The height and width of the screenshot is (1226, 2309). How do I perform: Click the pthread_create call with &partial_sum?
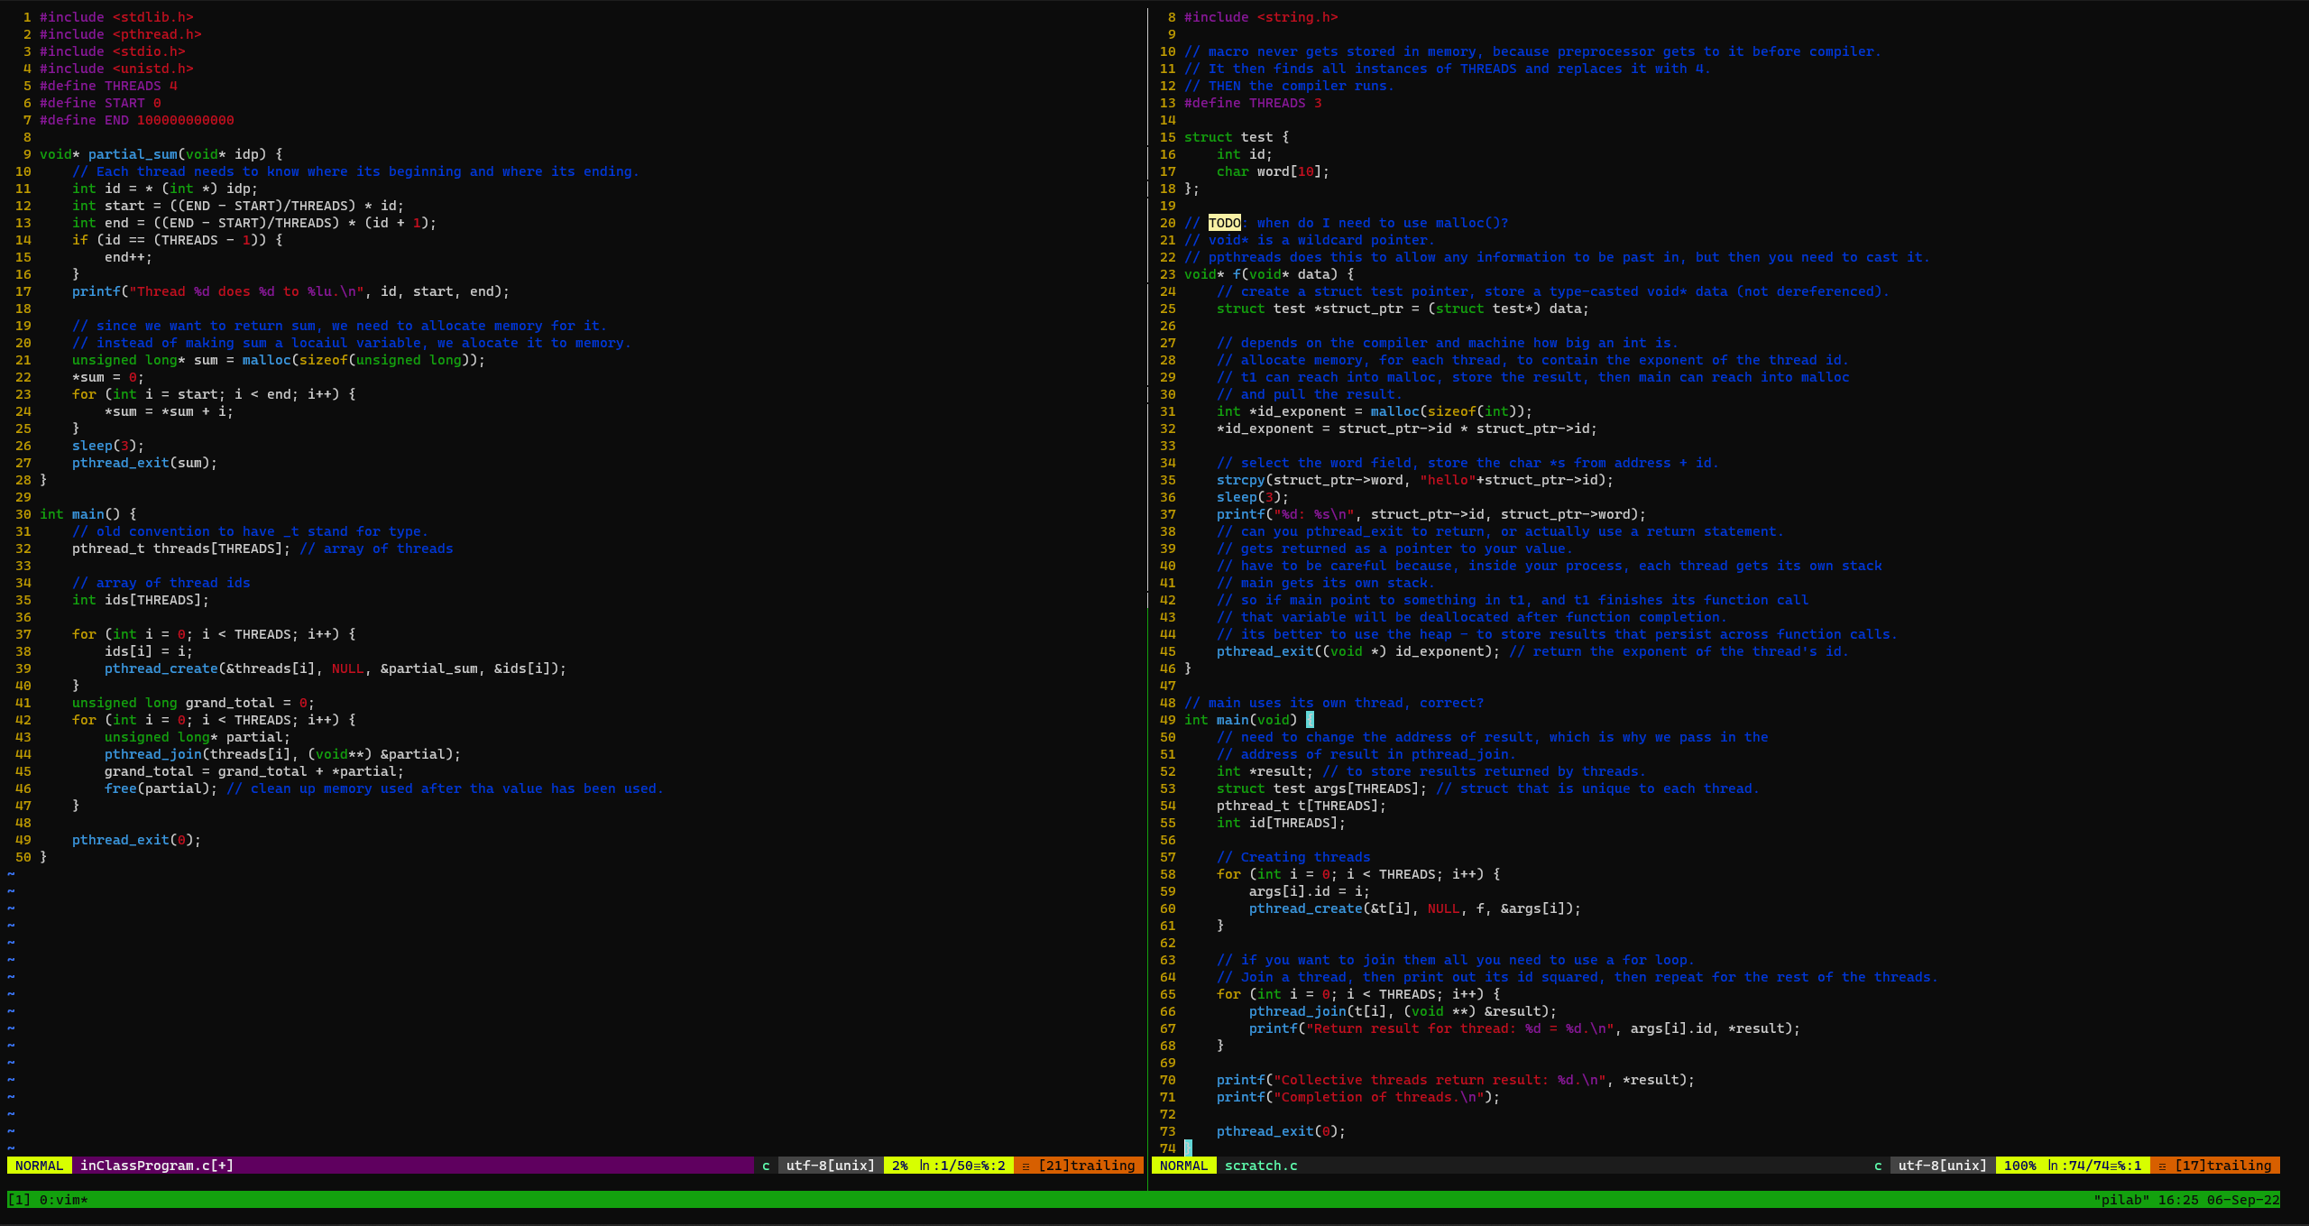[336, 668]
